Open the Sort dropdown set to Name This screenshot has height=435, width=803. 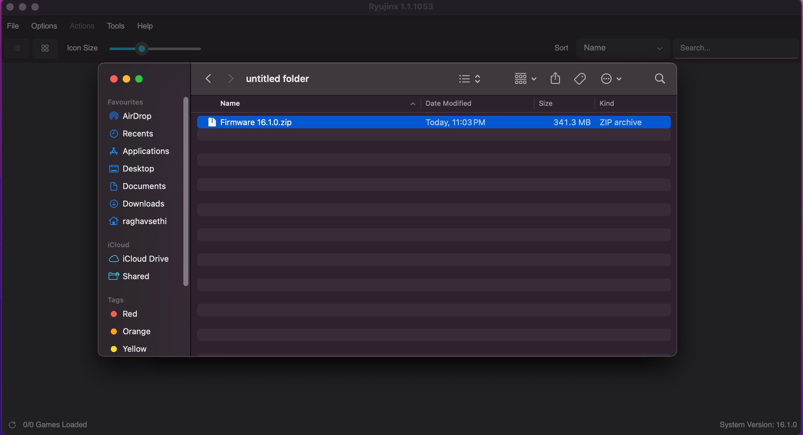(x=622, y=48)
